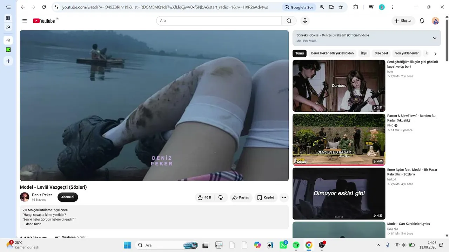Dislike the Levlâ Vazgeçti video
Screen dimensions: 449x252
click(x=221, y=197)
